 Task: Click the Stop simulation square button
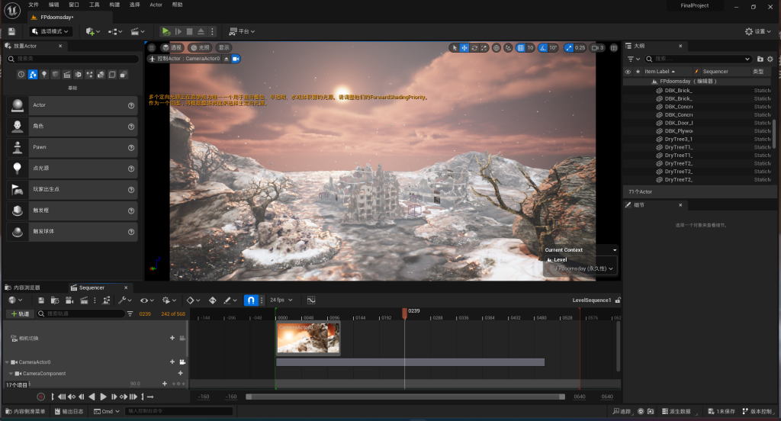(189, 31)
